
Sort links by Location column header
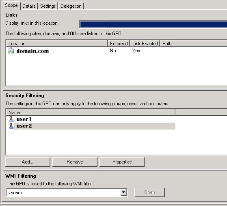point(56,44)
